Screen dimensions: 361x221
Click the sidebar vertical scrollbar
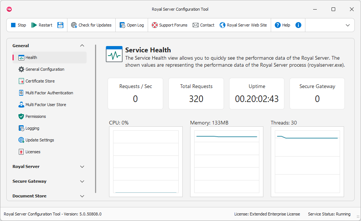(x=95, y=119)
